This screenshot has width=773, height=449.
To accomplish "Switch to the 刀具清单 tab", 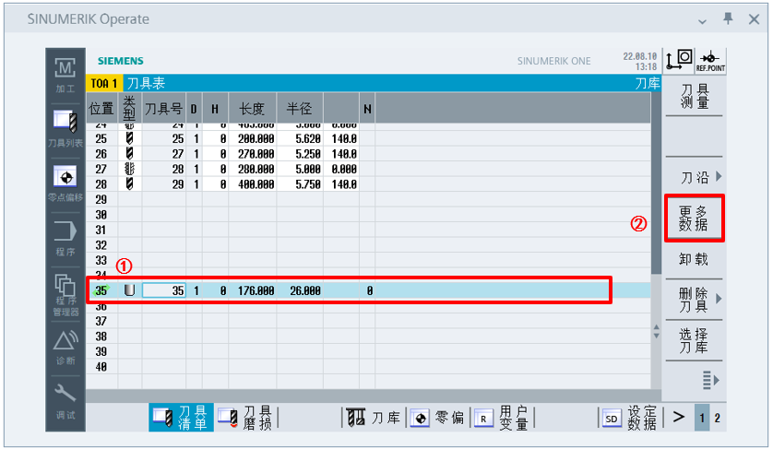I will pyautogui.click(x=181, y=418).
